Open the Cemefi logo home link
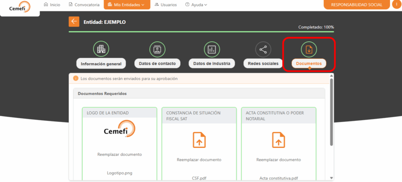The image size is (402, 182). click(x=20, y=7)
